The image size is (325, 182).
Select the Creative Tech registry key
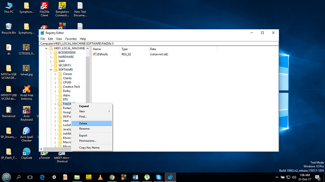71,86
